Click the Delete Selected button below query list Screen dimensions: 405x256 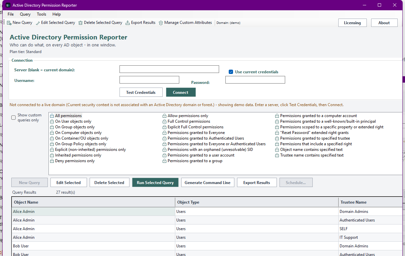coord(109,183)
